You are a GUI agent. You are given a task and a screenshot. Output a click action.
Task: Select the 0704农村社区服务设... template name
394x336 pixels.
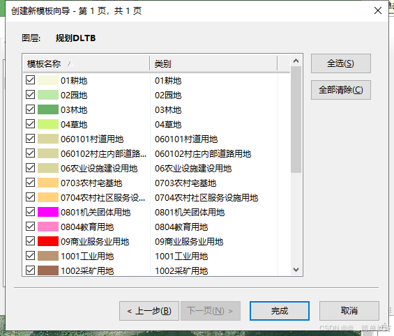pos(103,198)
